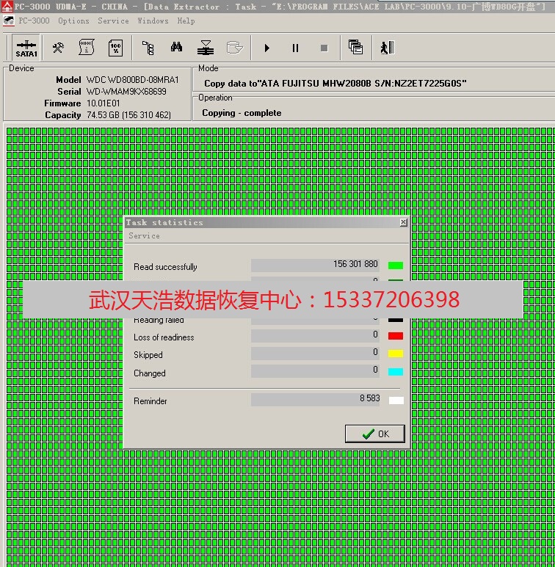Click the binary data scroll icon
The image size is (555, 567).
click(x=87, y=48)
